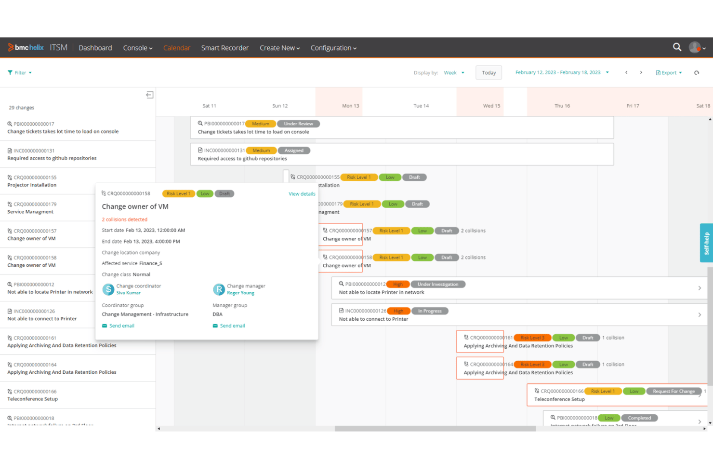Send email to change coordinator
Image resolution: width=713 pixels, height=476 pixels.
118,326
